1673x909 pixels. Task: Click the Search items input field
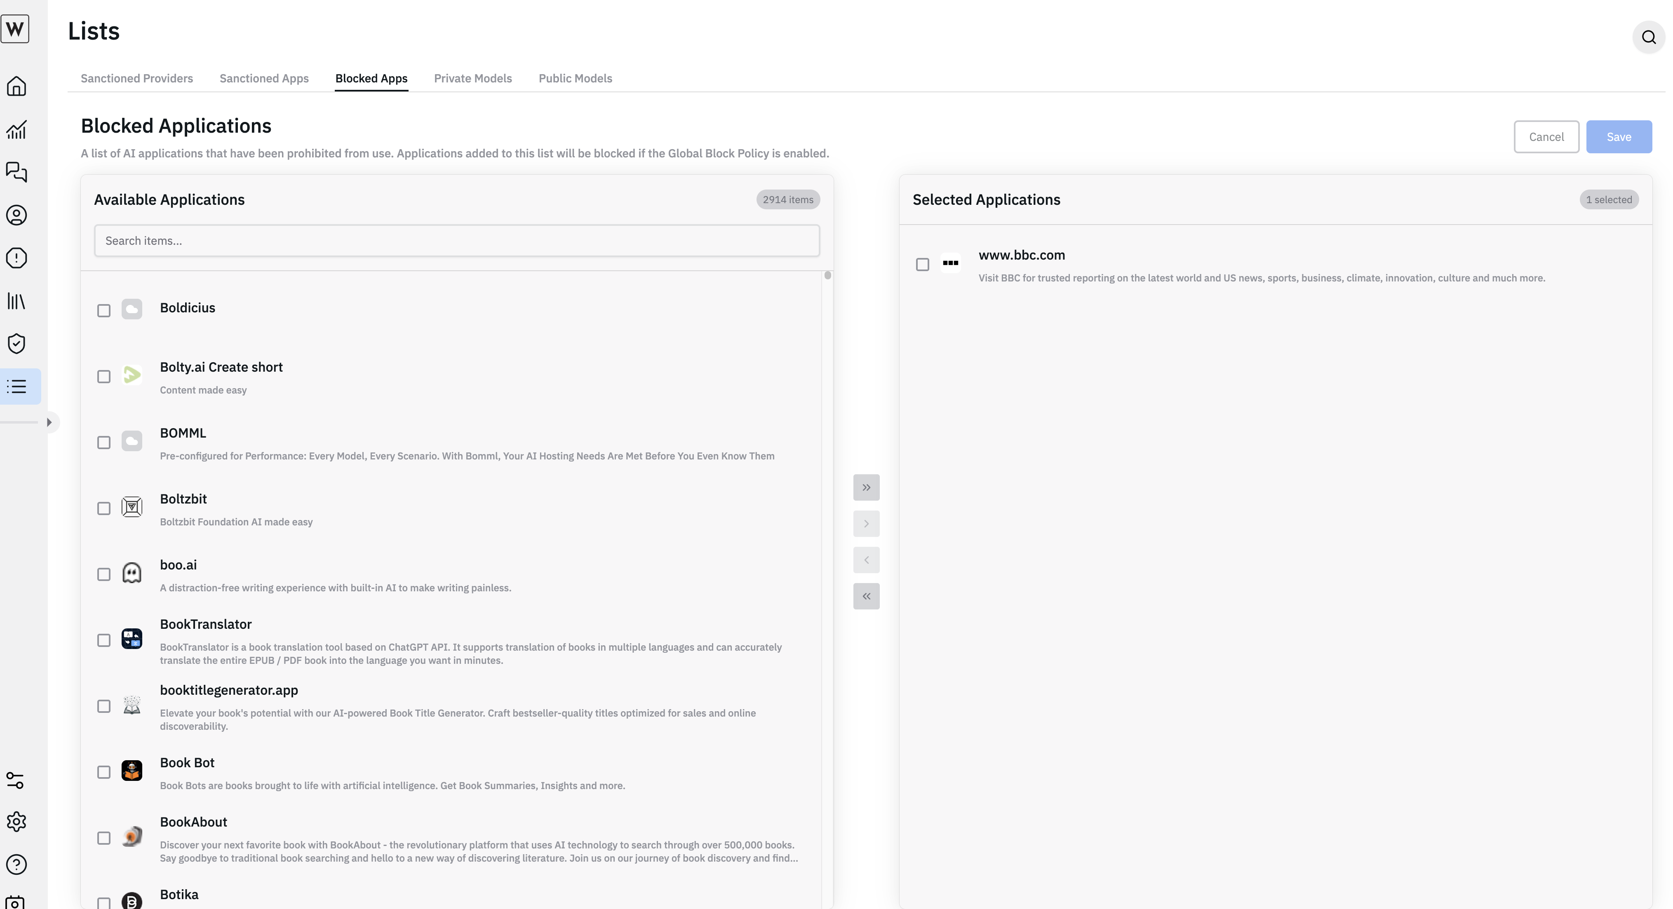[456, 240]
